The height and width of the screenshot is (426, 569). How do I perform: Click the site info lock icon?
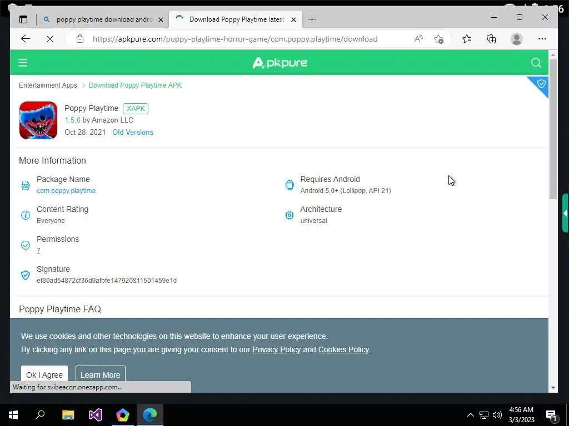[80, 39]
